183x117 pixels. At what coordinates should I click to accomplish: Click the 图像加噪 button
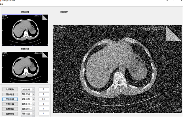(x=10, y=99)
